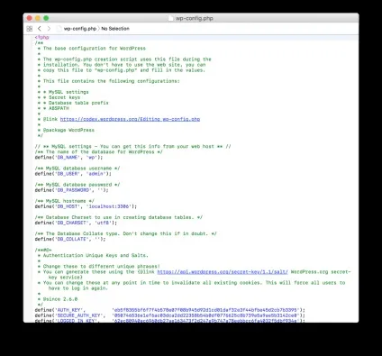Click 'Authentication Unique Keys and Salts' comment

click(95, 255)
